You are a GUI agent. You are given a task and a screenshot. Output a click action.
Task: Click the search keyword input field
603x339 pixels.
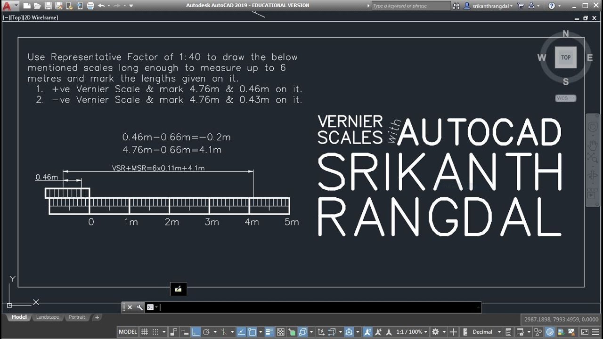[411, 6]
